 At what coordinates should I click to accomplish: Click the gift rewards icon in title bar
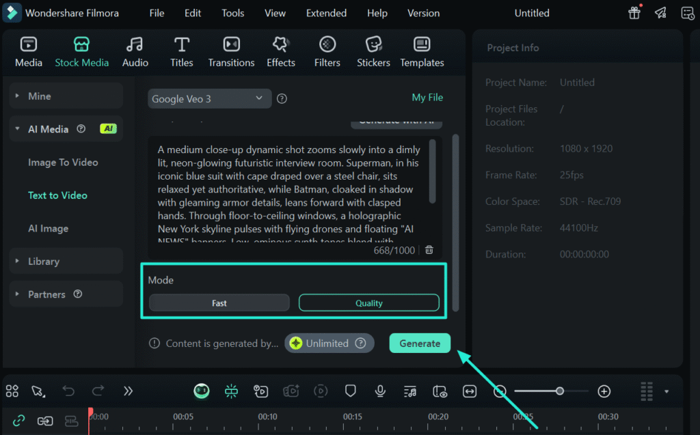pyautogui.click(x=634, y=13)
